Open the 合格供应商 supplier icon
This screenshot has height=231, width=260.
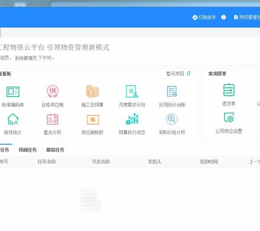52,91
